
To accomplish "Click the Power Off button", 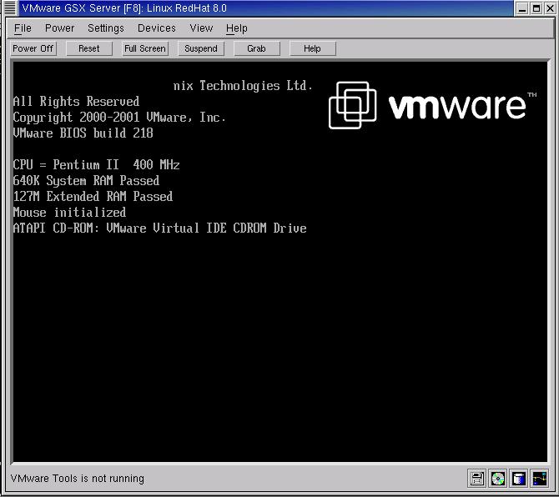I will tap(33, 48).
